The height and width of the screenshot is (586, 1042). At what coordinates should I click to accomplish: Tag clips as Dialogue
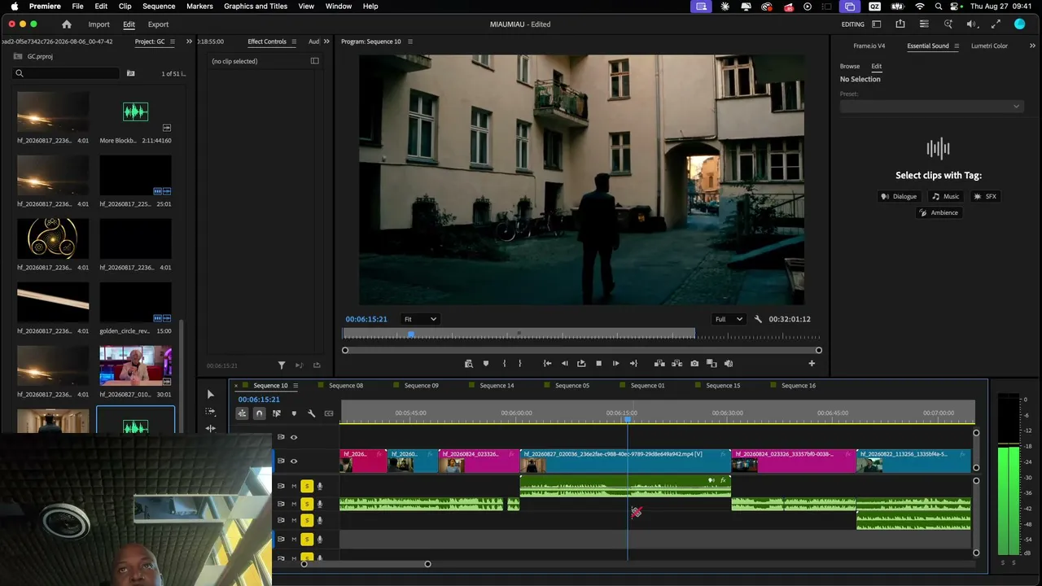coord(900,196)
